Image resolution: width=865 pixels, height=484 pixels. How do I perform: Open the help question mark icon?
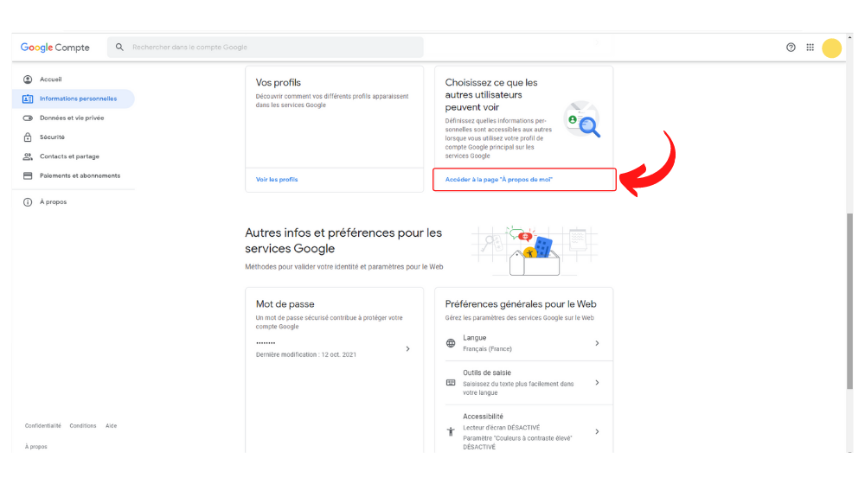click(x=791, y=48)
